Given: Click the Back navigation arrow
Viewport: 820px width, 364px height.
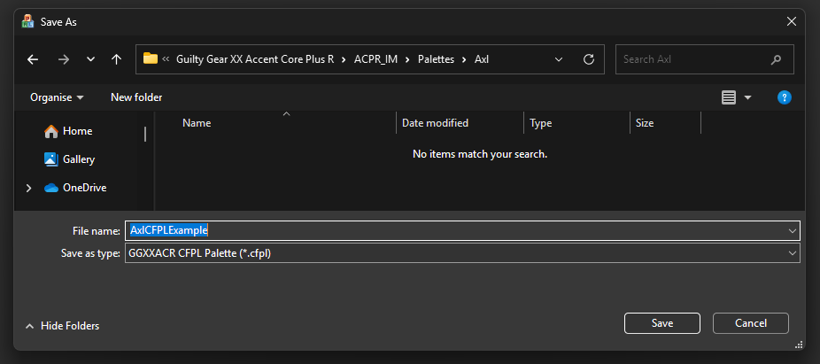Looking at the screenshot, I should click(x=33, y=59).
